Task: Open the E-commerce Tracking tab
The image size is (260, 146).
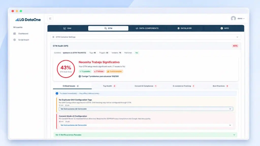Action: coord(184,86)
